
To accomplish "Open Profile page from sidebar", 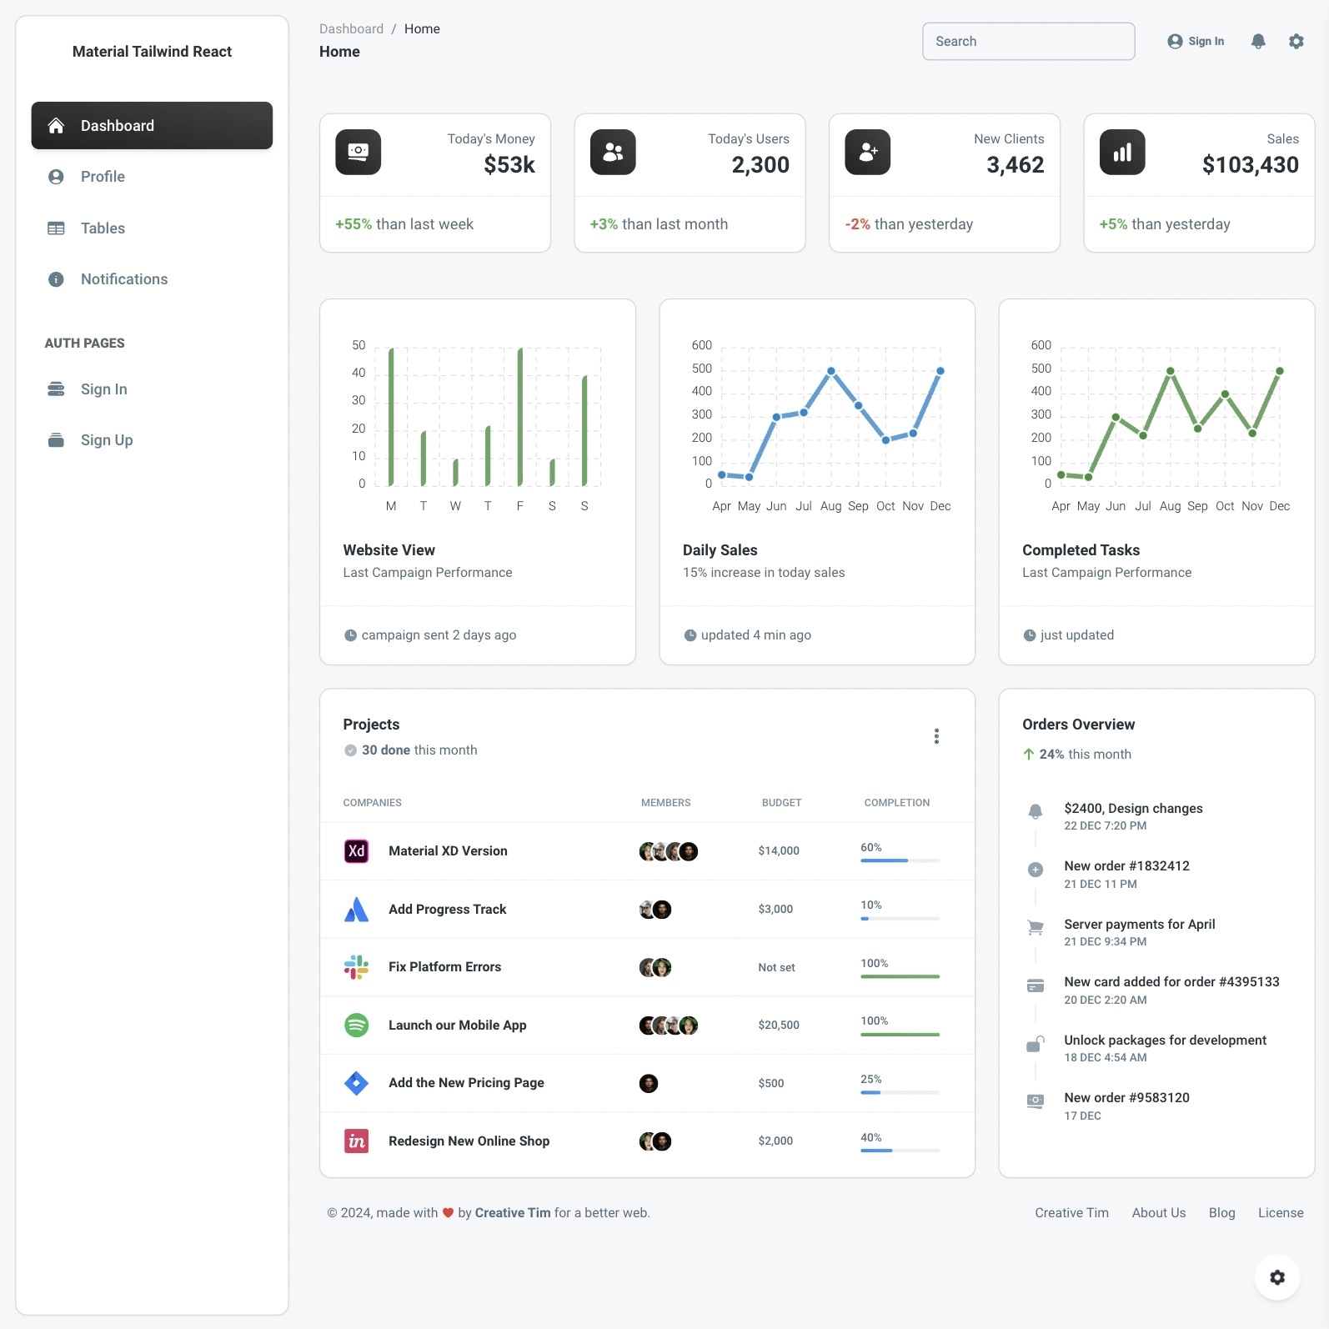I will 152,177.
